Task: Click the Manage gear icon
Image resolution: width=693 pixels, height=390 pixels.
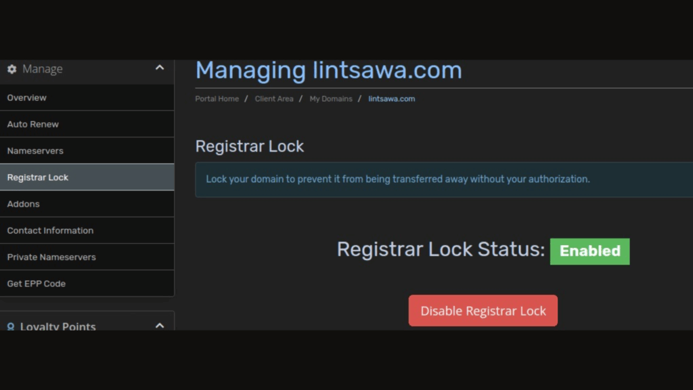Action: tap(12, 69)
